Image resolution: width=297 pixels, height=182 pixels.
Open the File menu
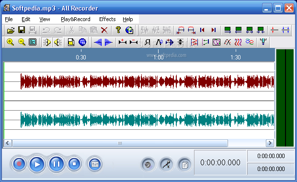tap(9, 19)
